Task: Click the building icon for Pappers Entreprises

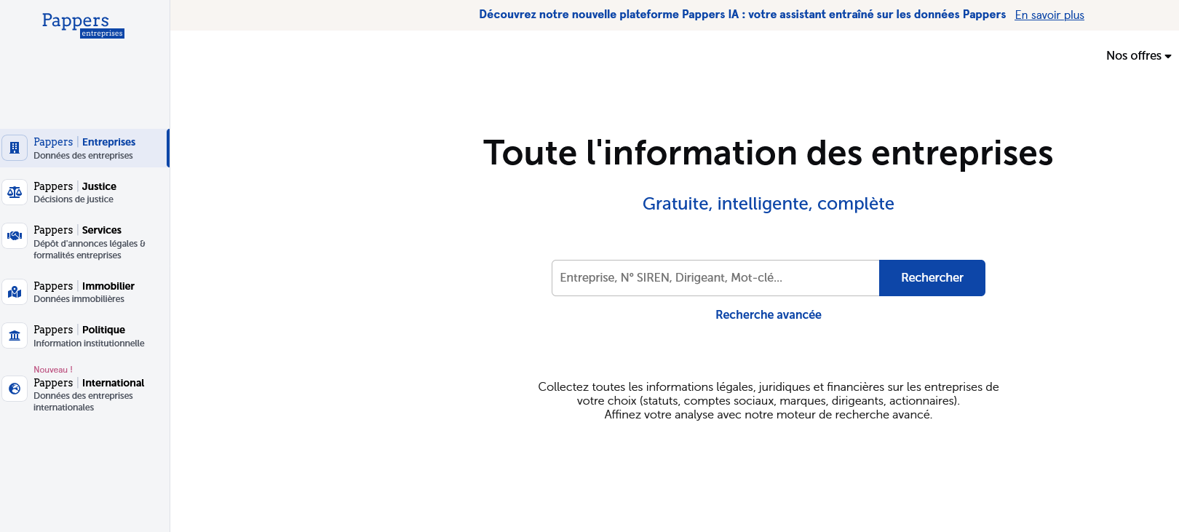Action: (15, 148)
